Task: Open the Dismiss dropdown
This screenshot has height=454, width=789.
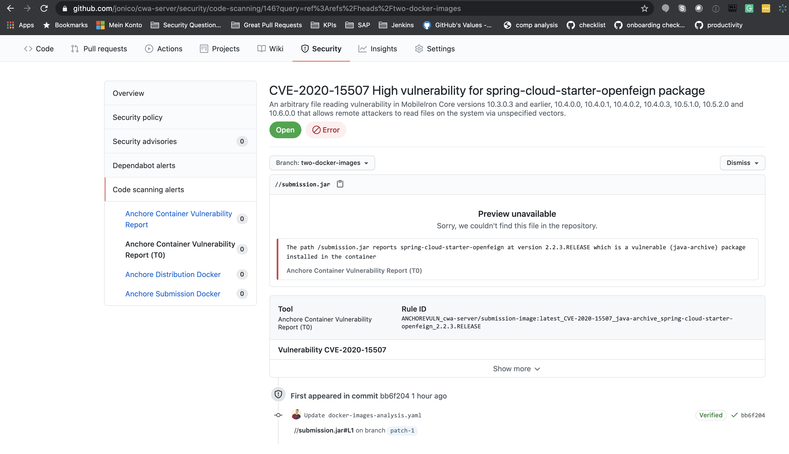Action: click(x=742, y=163)
